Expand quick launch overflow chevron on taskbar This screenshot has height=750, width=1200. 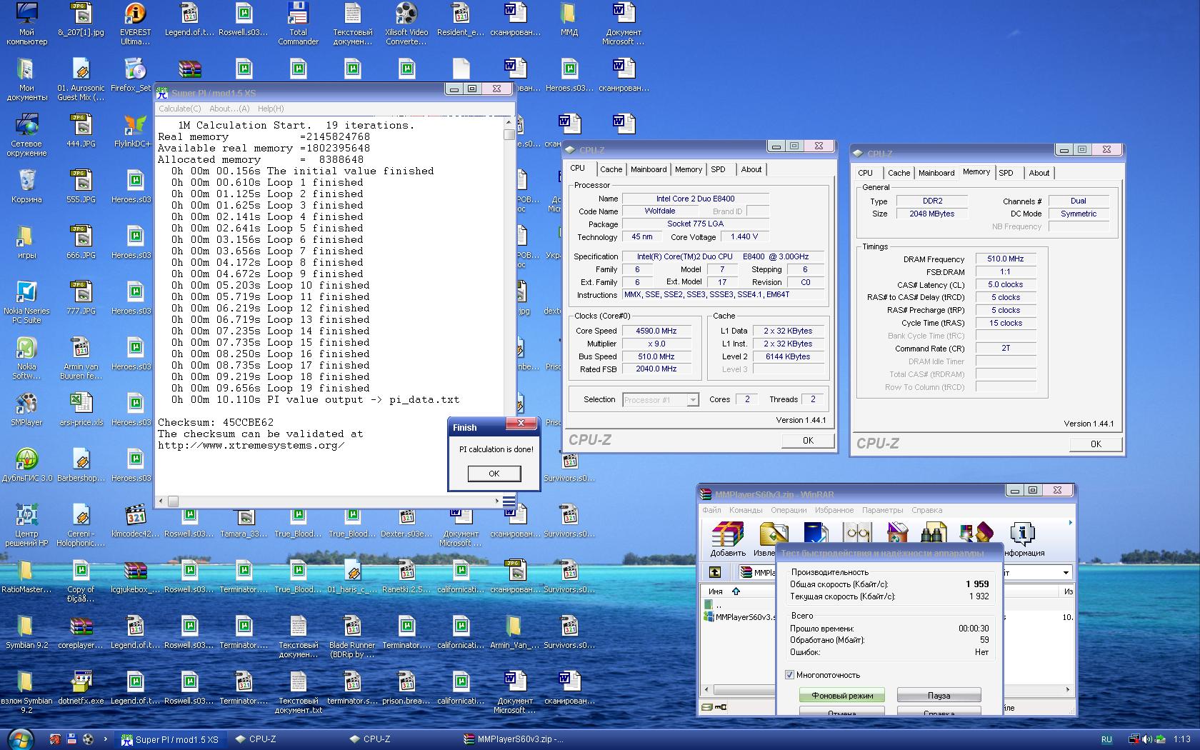point(106,739)
